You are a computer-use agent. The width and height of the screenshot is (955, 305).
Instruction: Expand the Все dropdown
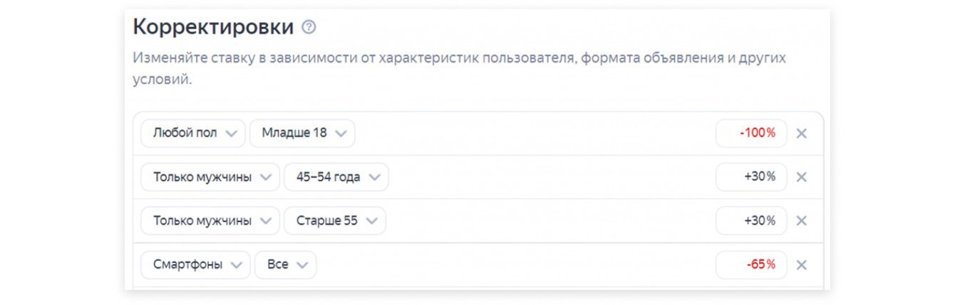(286, 264)
